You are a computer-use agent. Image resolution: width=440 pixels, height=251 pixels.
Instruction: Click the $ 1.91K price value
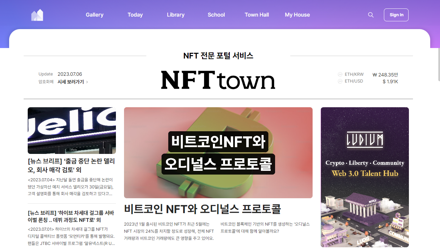click(390, 82)
